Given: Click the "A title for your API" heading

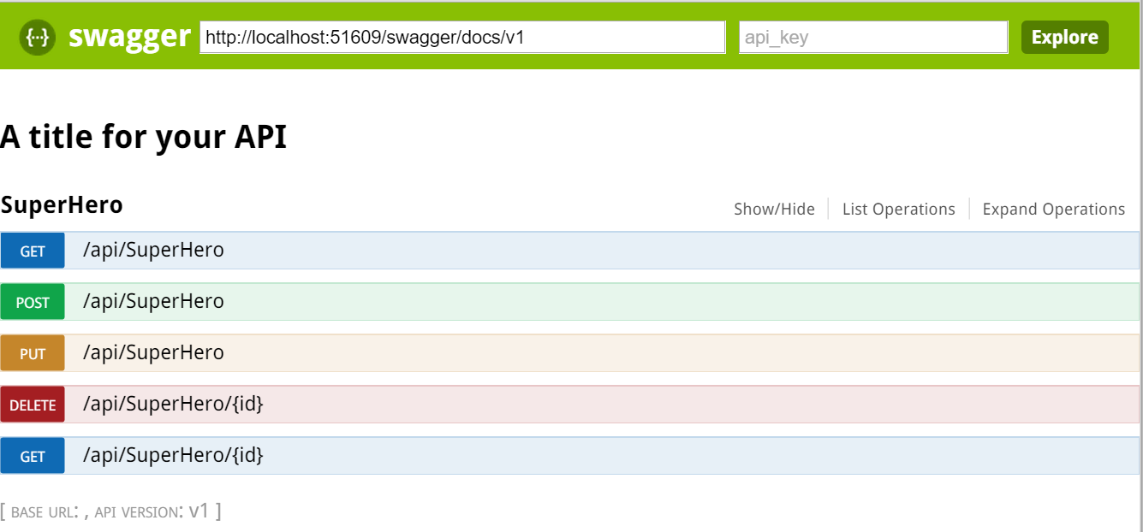Looking at the screenshot, I should coord(144,137).
